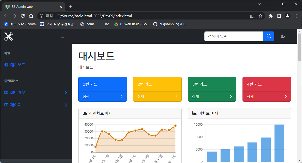Click the 1번 카드 title text
The width and height of the screenshot is (302, 163).
click(90, 84)
